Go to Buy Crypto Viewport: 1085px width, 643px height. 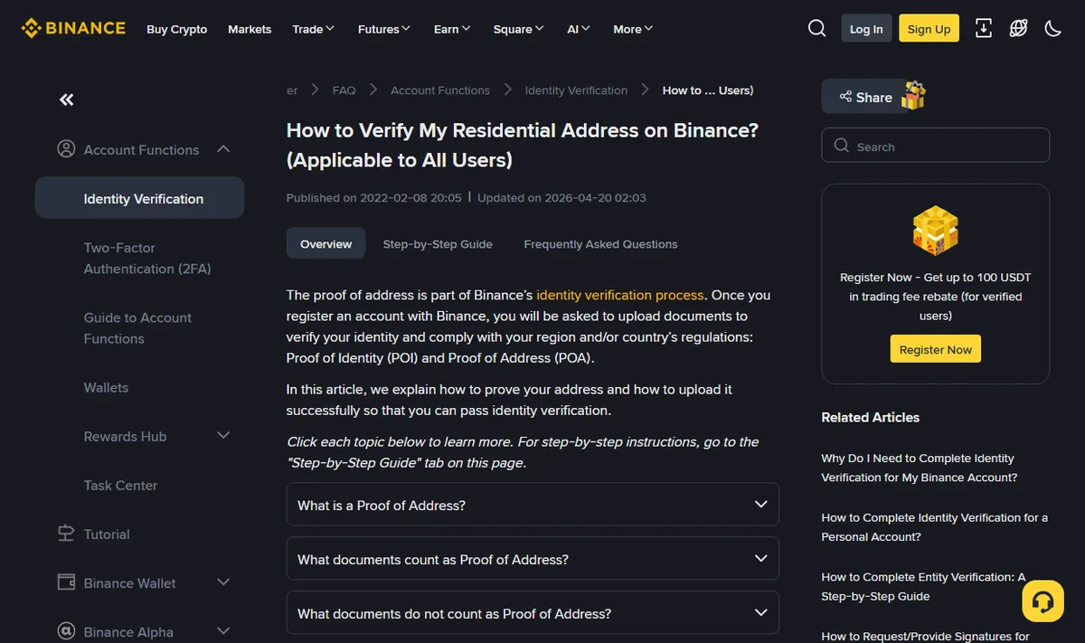pyautogui.click(x=177, y=29)
